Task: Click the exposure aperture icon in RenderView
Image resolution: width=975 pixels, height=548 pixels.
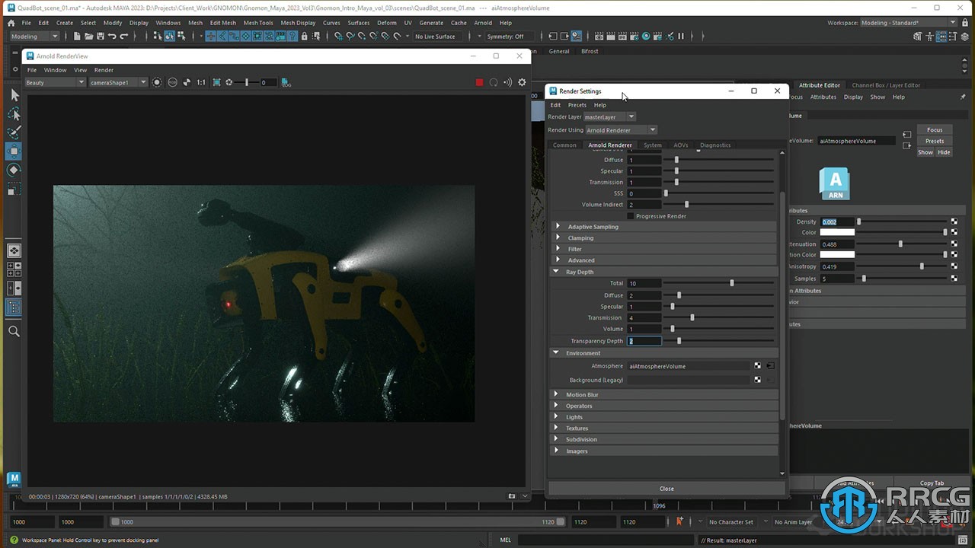Action: (x=229, y=82)
